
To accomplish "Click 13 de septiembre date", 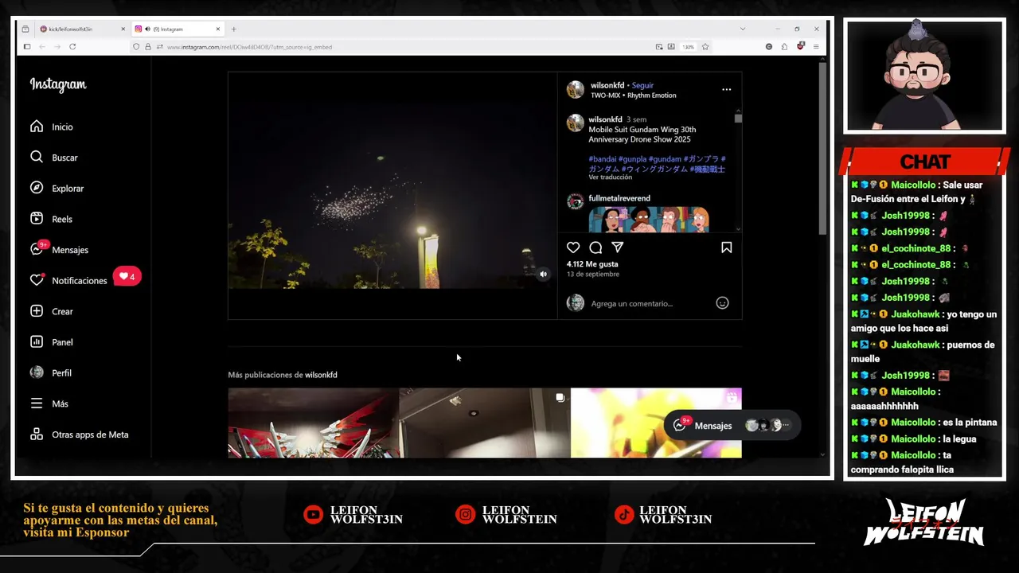I will (x=593, y=275).
